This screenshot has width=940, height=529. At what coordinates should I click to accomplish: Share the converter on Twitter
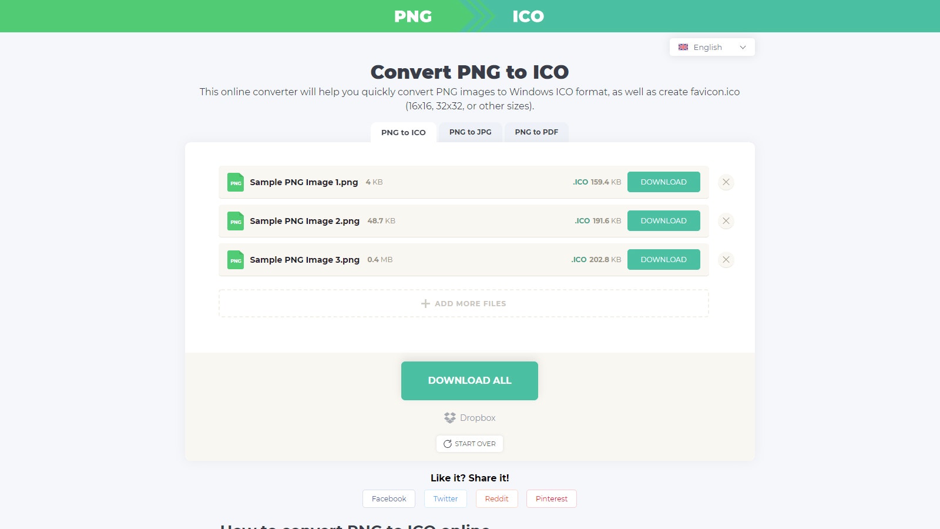(x=445, y=498)
